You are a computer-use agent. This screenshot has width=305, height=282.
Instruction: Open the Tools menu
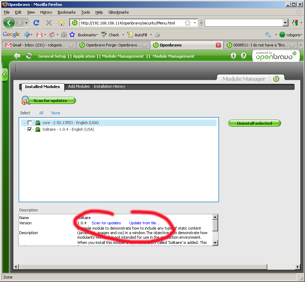(86, 12)
